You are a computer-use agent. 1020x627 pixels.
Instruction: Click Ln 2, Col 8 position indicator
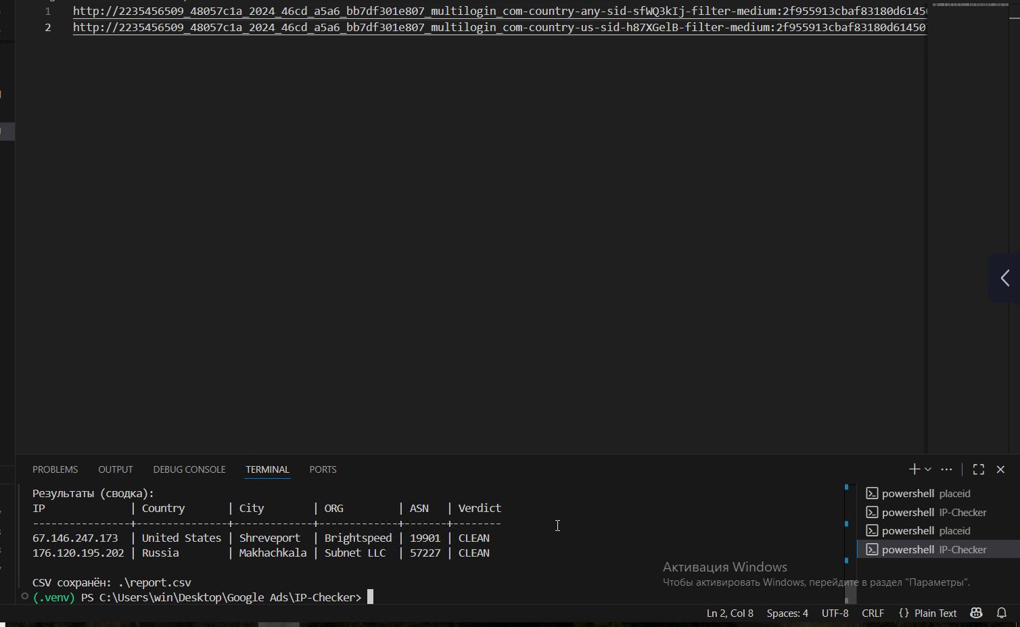[x=729, y=613]
